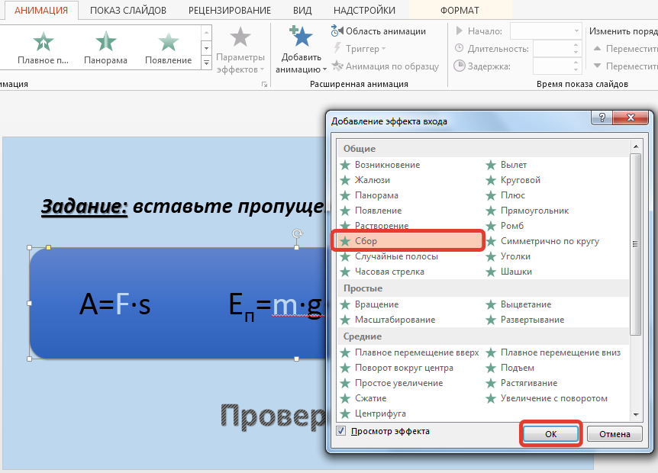Screen dimensions: 658x473
Task: Click the Длительность input field
Action: (552, 49)
